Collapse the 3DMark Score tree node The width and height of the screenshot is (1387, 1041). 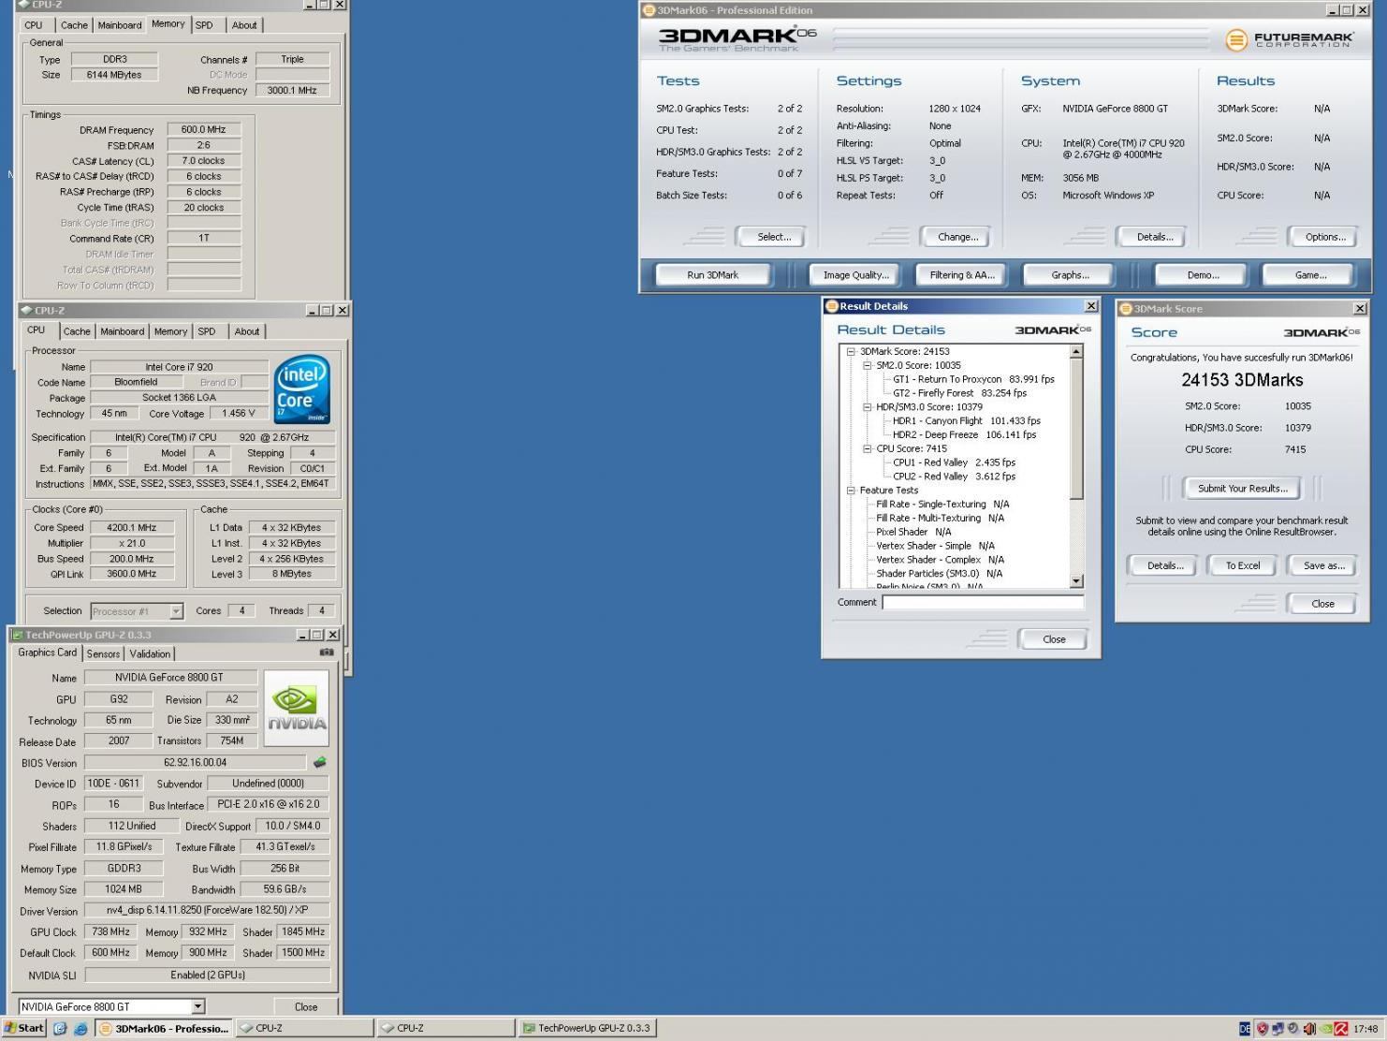click(851, 352)
